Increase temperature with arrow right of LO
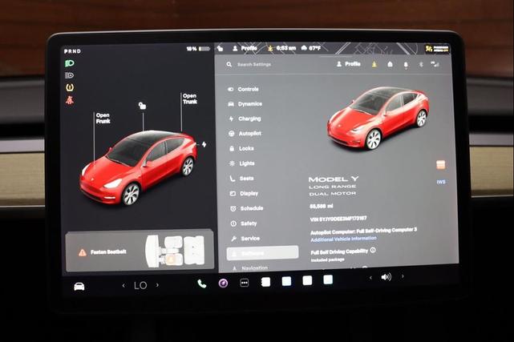514x342 pixels. click(x=157, y=285)
